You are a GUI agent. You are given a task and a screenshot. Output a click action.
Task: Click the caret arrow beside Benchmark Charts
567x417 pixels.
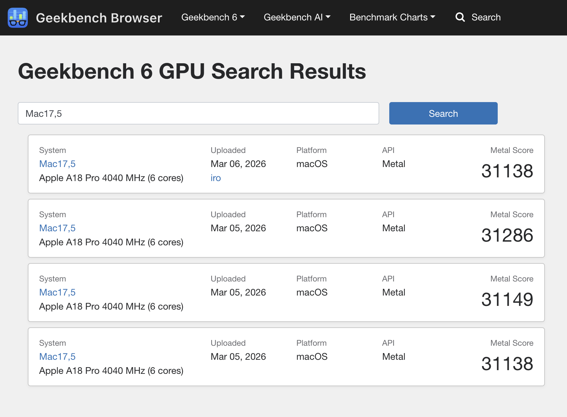pyautogui.click(x=433, y=17)
